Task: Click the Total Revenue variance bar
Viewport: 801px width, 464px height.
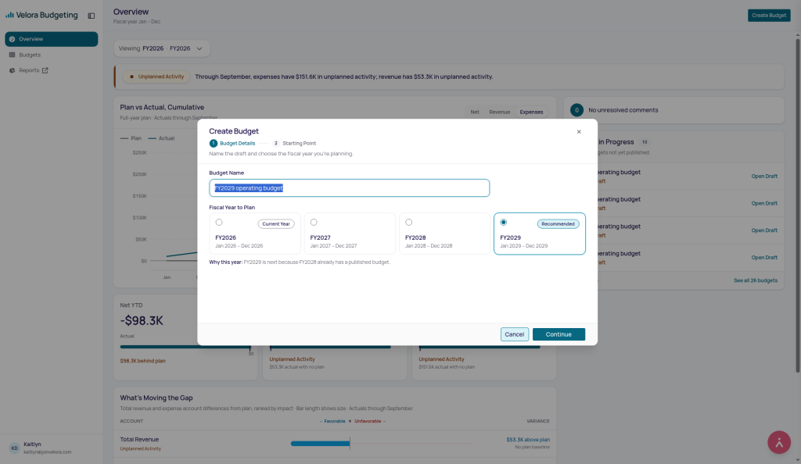Action: pyautogui.click(x=320, y=444)
